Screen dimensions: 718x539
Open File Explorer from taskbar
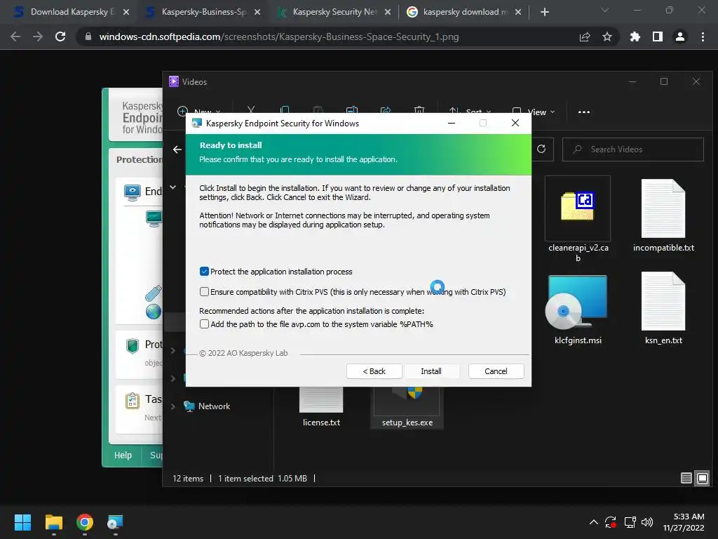(53, 522)
